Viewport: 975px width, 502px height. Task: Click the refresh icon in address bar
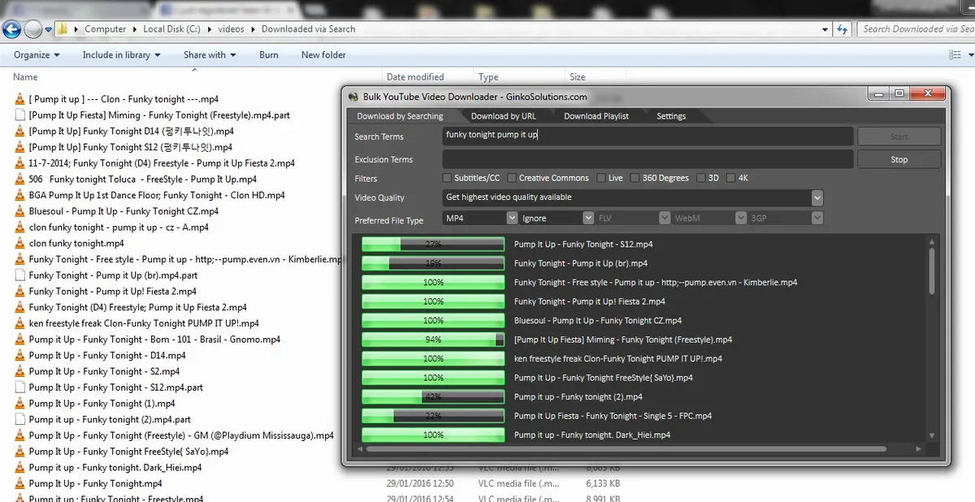(843, 28)
